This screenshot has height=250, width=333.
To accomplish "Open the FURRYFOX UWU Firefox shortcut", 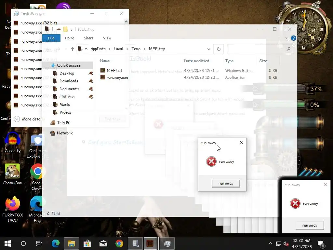I will pyautogui.click(x=13, y=209).
